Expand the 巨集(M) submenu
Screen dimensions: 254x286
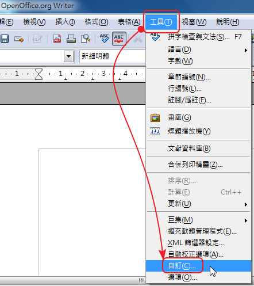pos(199,220)
